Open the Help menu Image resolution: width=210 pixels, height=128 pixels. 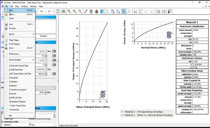coord(41,6)
